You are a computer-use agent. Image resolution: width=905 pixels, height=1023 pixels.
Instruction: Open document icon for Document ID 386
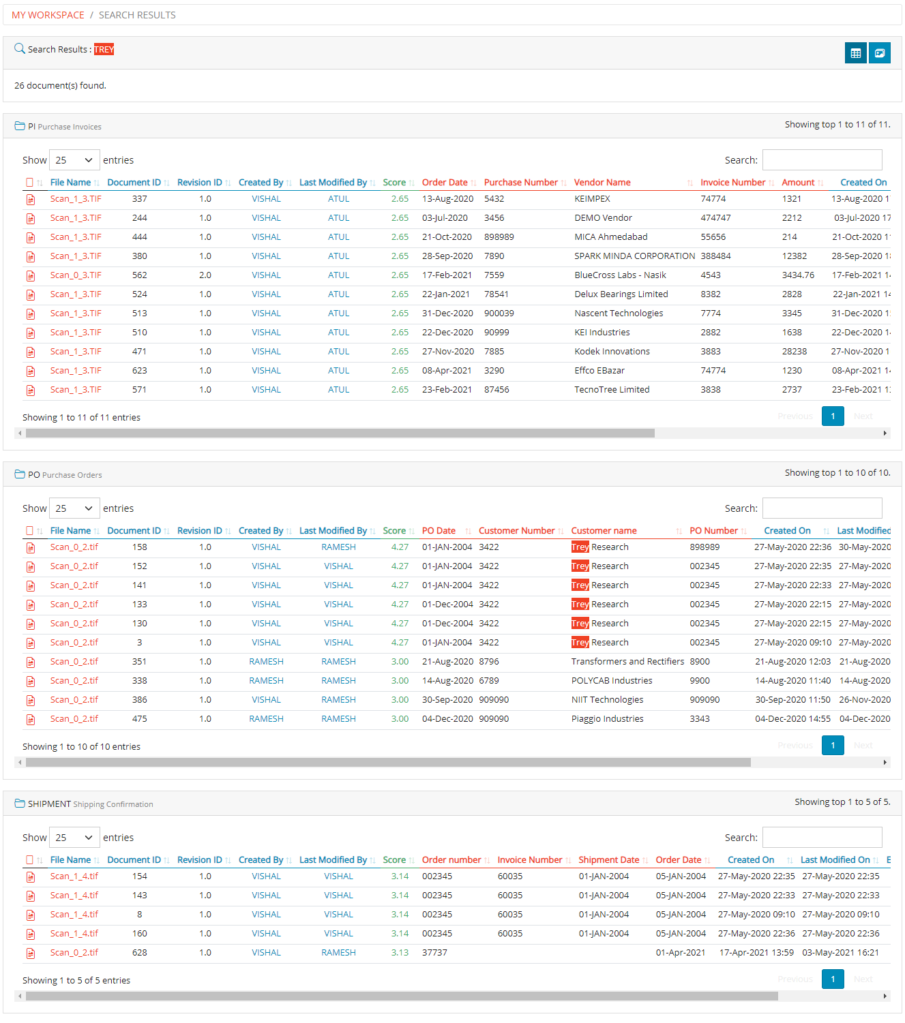point(31,701)
